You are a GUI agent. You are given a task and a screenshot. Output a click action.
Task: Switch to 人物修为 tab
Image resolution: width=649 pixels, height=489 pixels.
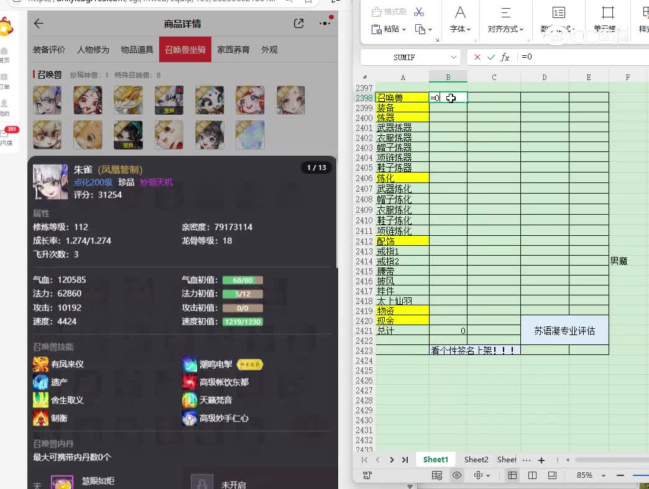click(93, 50)
